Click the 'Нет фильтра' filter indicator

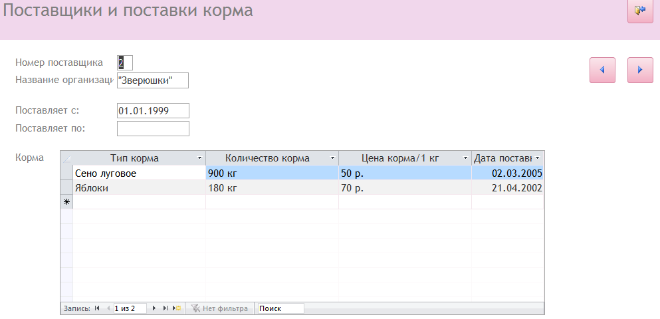[220, 308]
